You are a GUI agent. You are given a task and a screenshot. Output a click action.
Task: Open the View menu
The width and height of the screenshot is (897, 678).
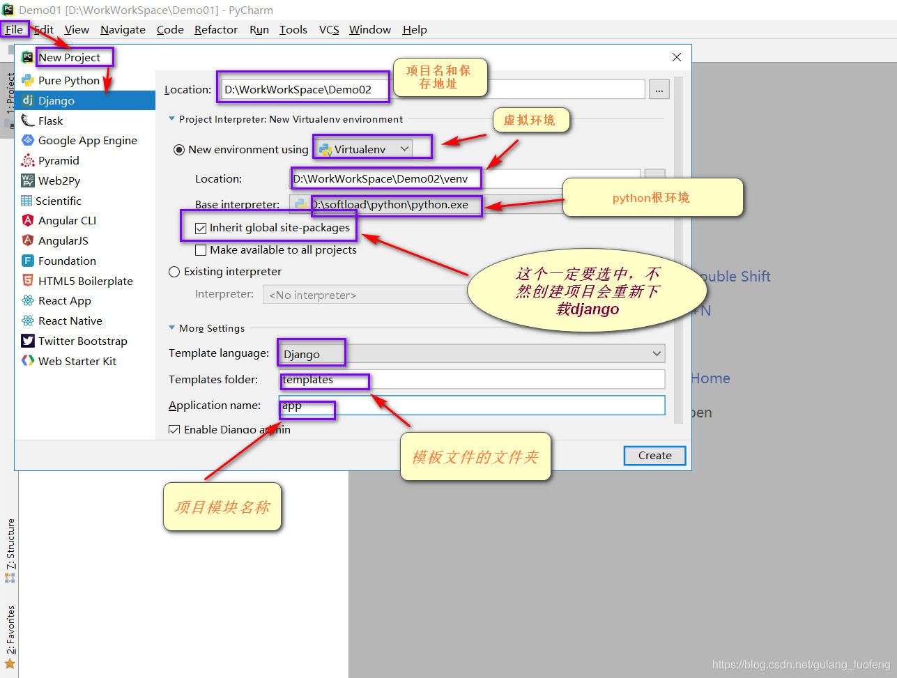pyautogui.click(x=77, y=29)
